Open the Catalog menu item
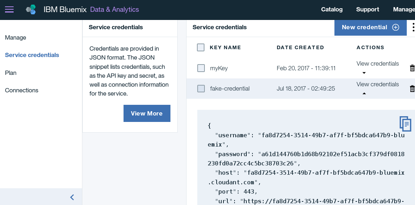415x205 pixels. pyautogui.click(x=332, y=10)
